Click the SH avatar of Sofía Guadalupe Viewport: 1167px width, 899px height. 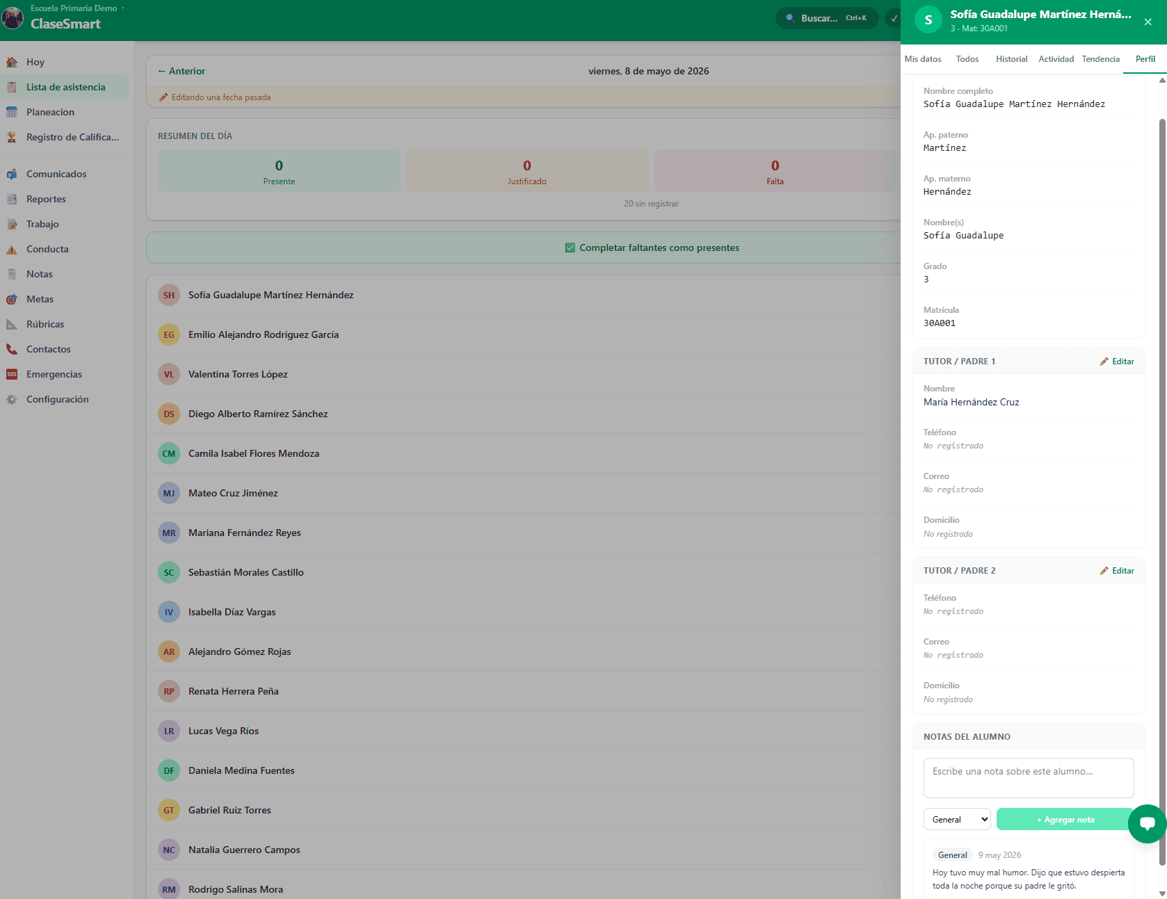point(169,295)
